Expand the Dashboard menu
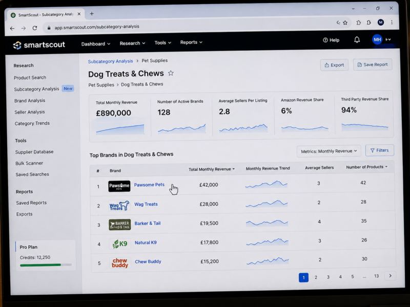The width and height of the screenshot is (410, 307). 96,44
